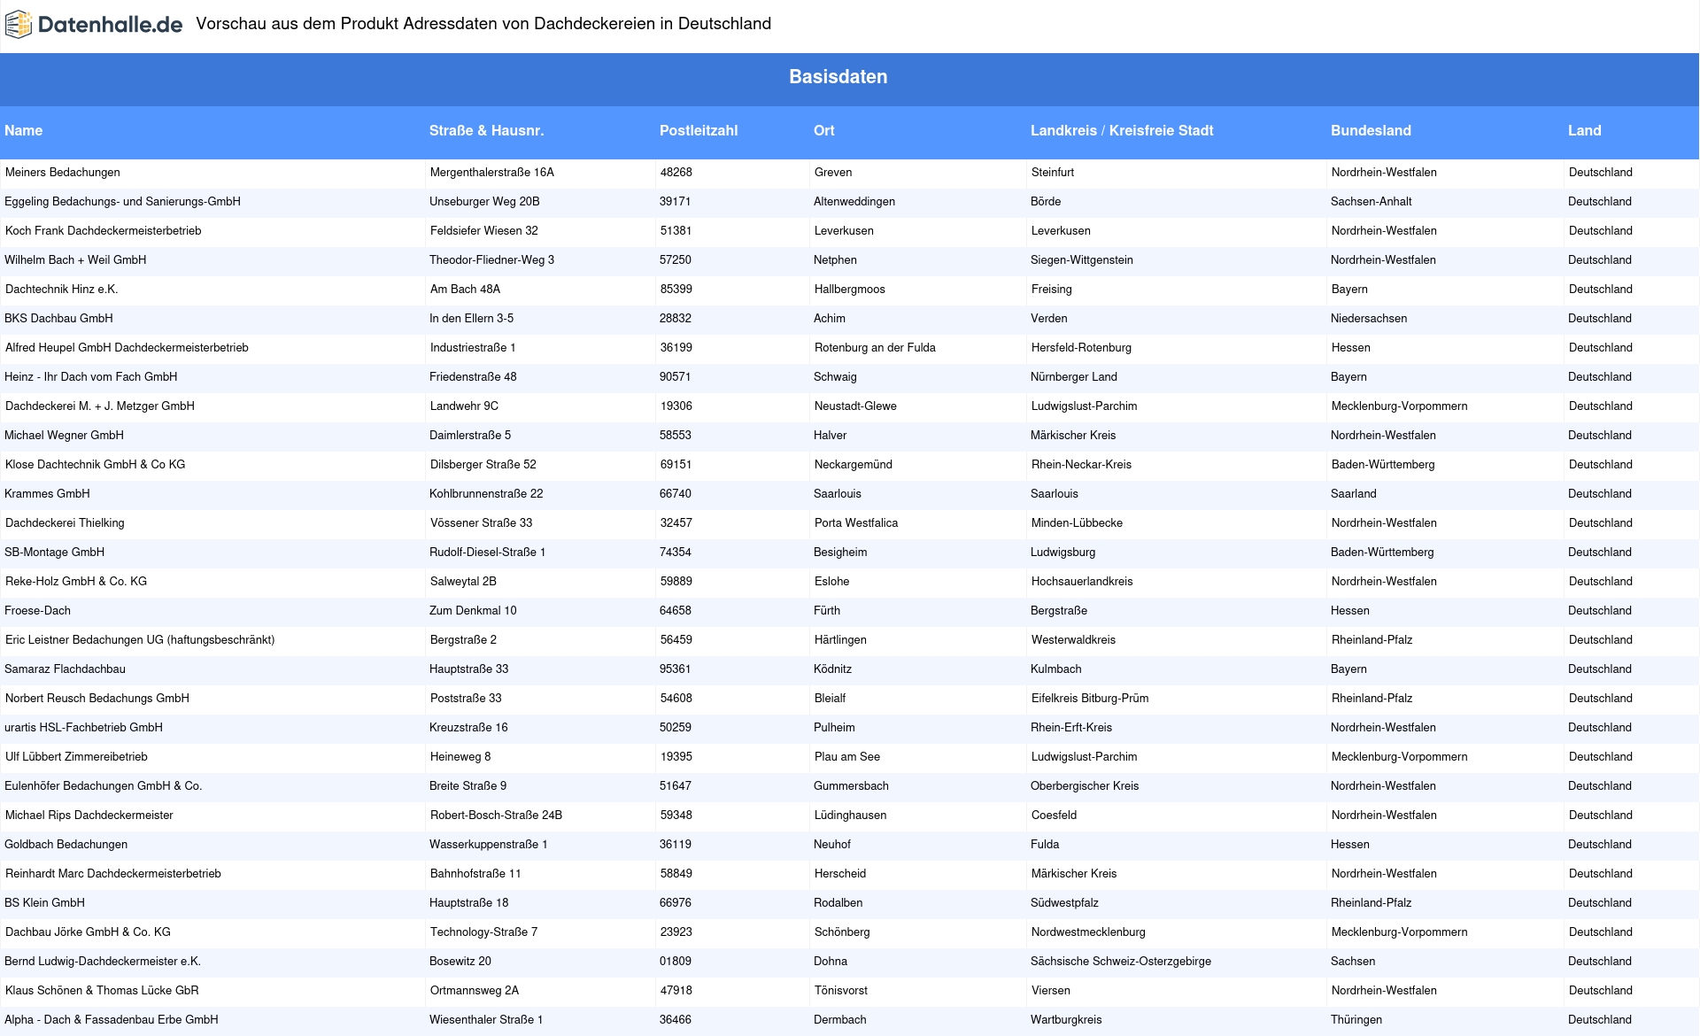
Task: Click Reke-Holz GmbH & Co. KG
Action: click(x=76, y=582)
